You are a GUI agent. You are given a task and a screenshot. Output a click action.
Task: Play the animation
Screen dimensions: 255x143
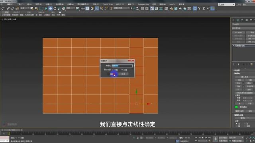(x=203, y=138)
